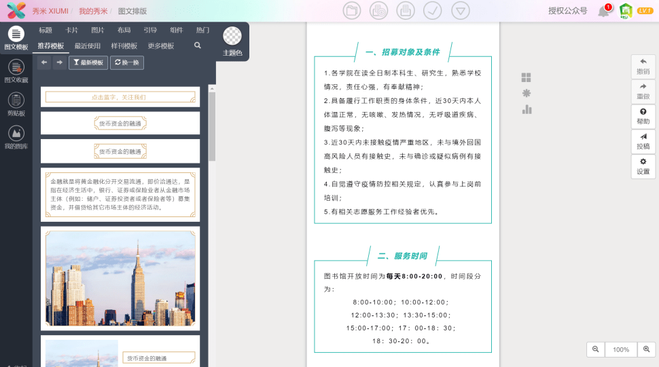Open 我的图库 image library

(16, 138)
